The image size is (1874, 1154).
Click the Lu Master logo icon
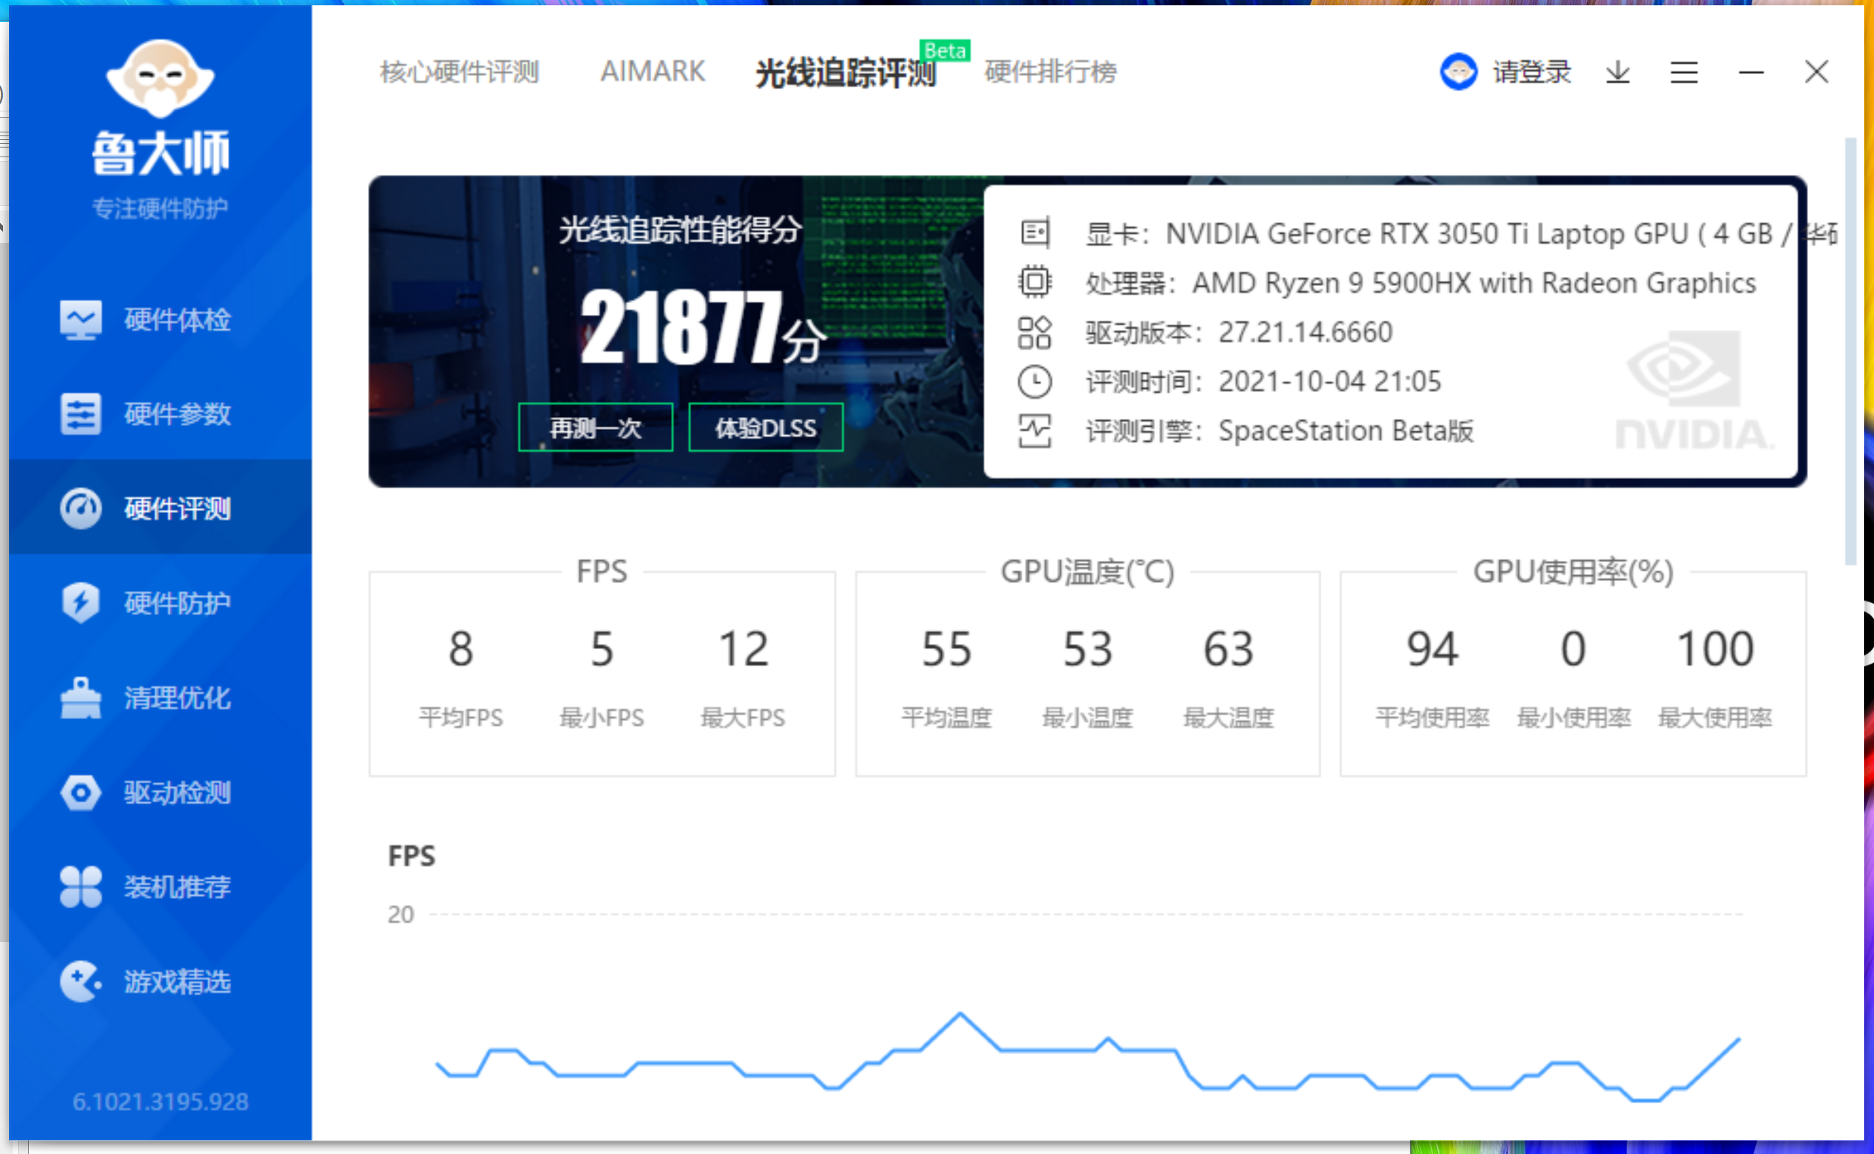coord(161,79)
